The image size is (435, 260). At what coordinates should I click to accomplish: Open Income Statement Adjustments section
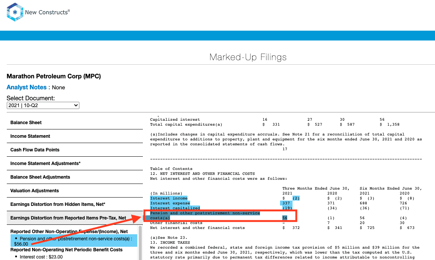point(74,163)
